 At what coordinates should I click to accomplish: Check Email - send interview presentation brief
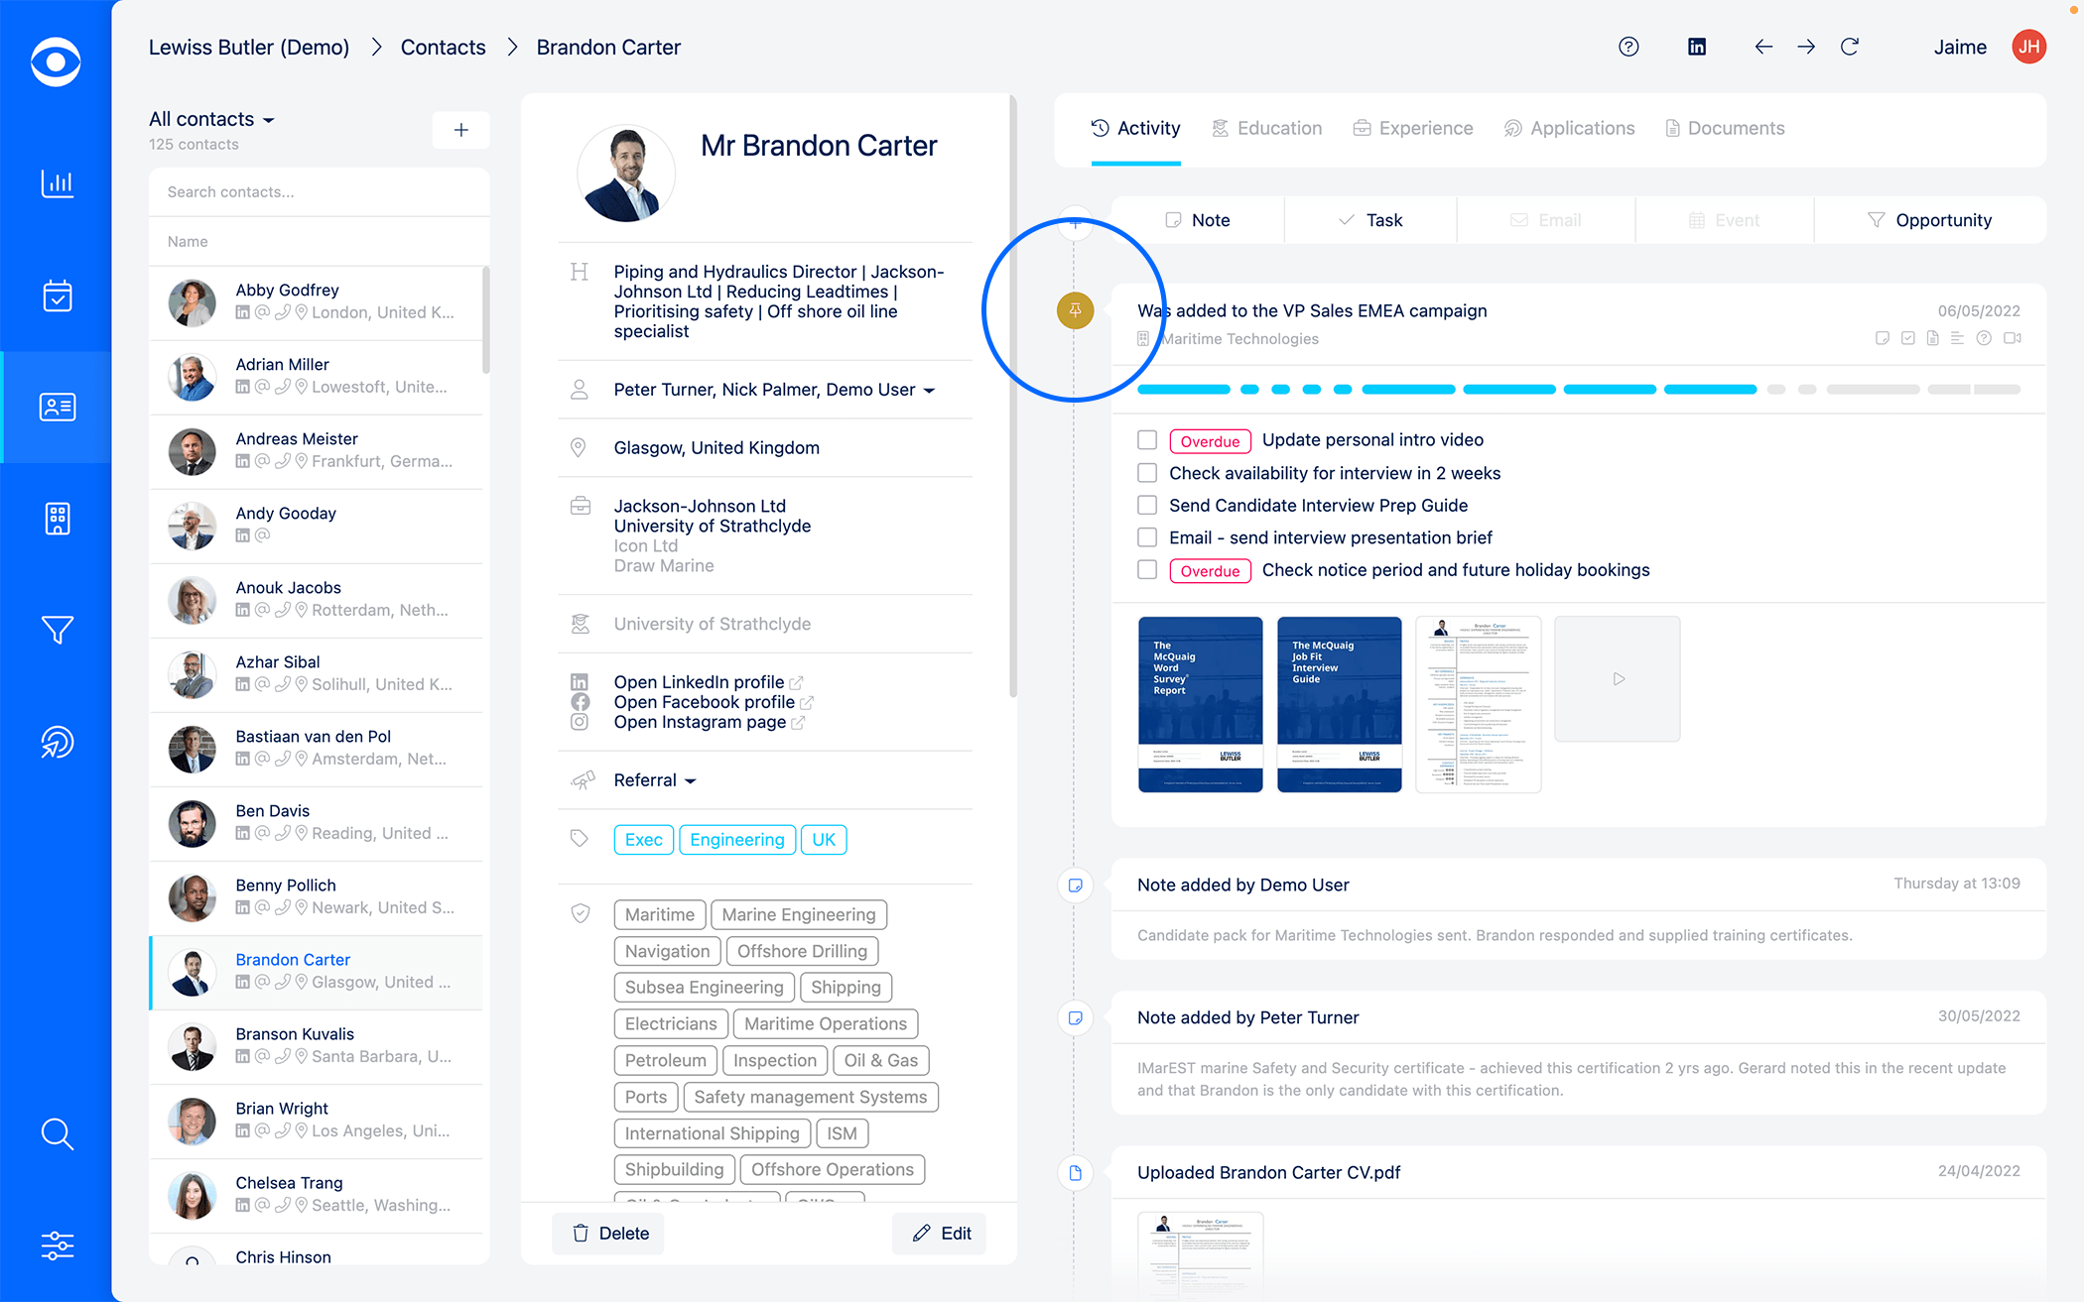[x=1147, y=537]
